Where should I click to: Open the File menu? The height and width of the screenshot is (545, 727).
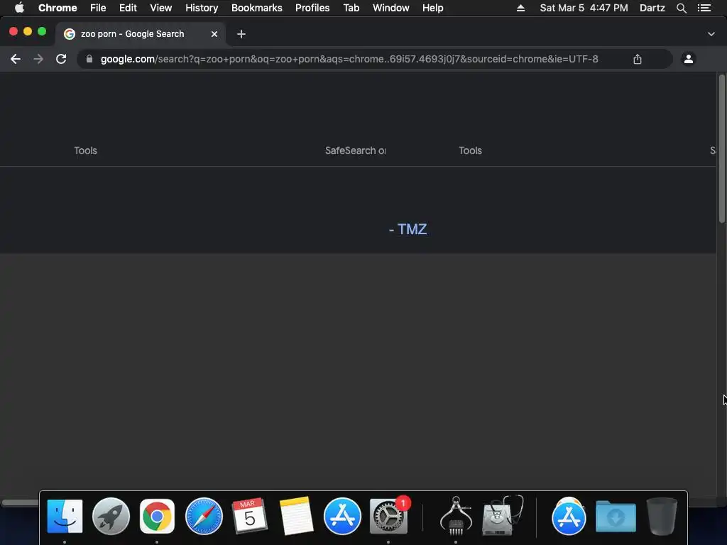pos(98,8)
